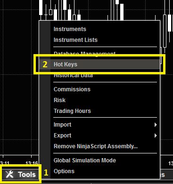Screen dimensions: 173x184
Task: Click the Tools button in the bottom bar
Action: click(x=21, y=175)
